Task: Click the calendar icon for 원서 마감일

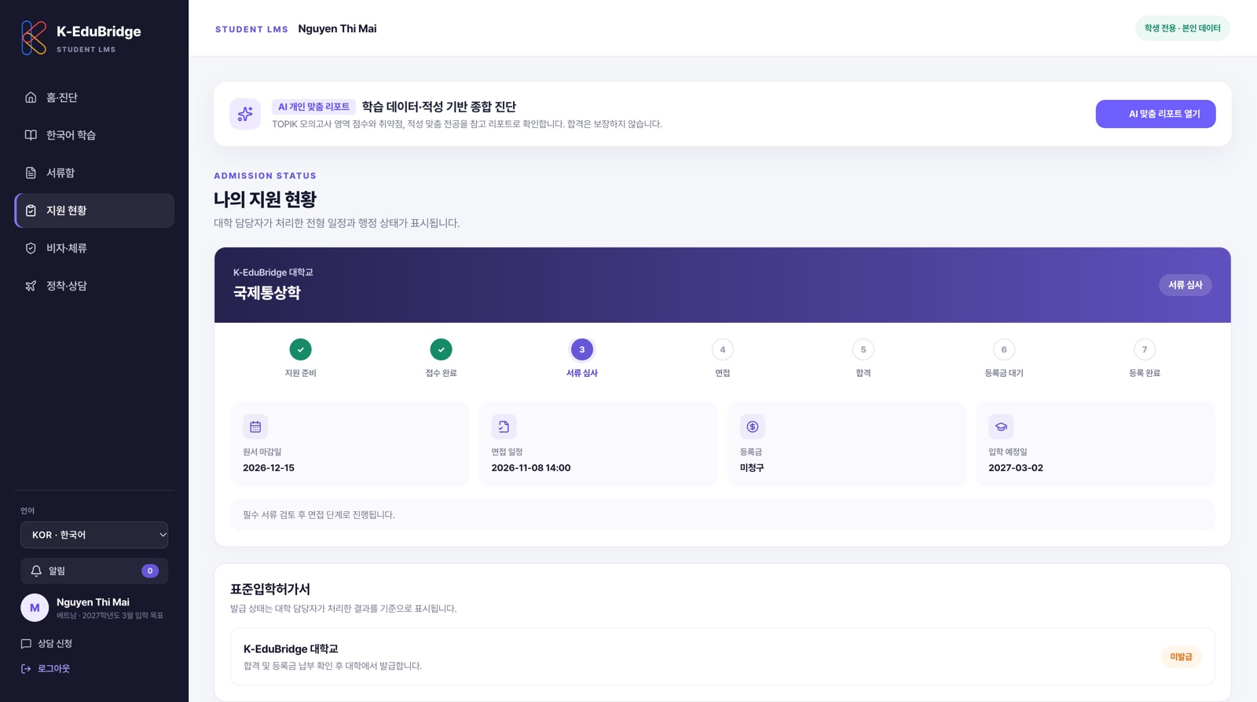Action: tap(255, 426)
